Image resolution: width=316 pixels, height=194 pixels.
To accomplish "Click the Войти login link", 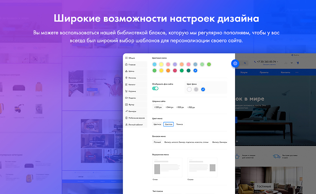I will 296,55.
